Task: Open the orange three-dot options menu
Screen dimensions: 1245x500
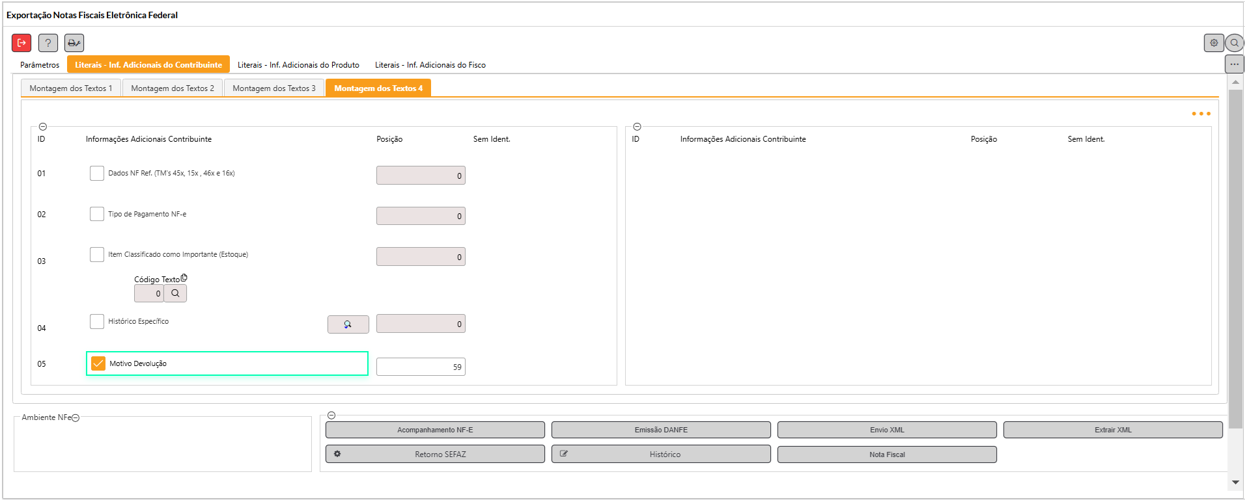Action: 1201,114
